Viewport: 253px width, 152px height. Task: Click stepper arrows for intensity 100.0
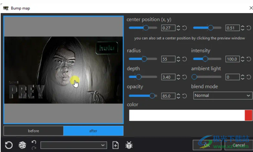click(243, 59)
